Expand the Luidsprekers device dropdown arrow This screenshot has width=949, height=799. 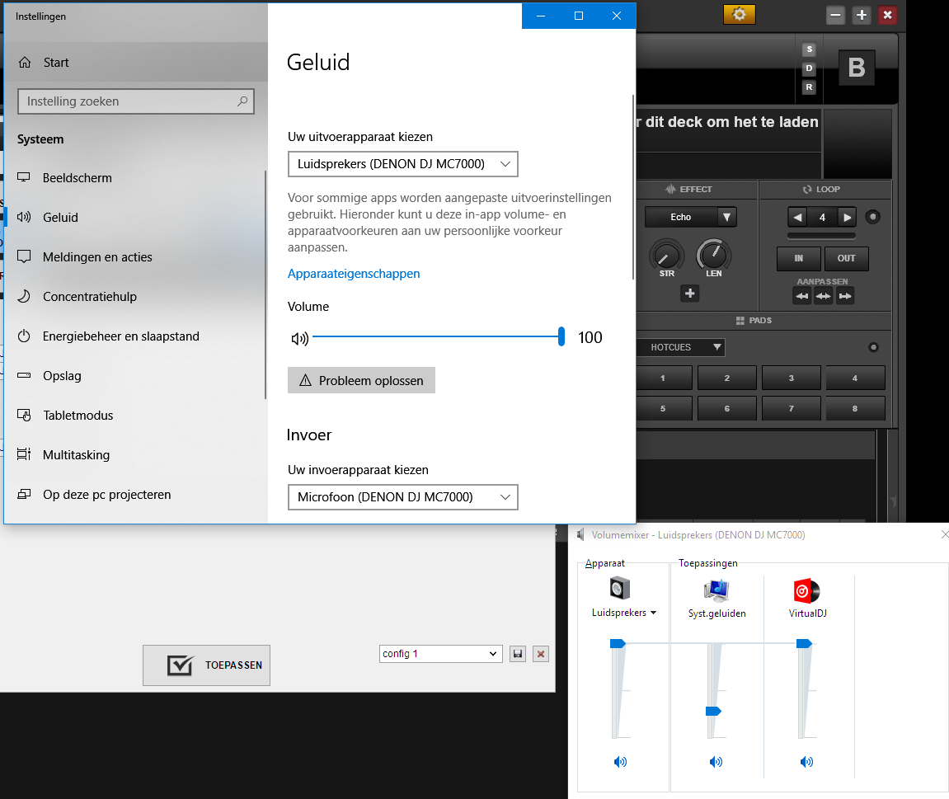point(653,613)
